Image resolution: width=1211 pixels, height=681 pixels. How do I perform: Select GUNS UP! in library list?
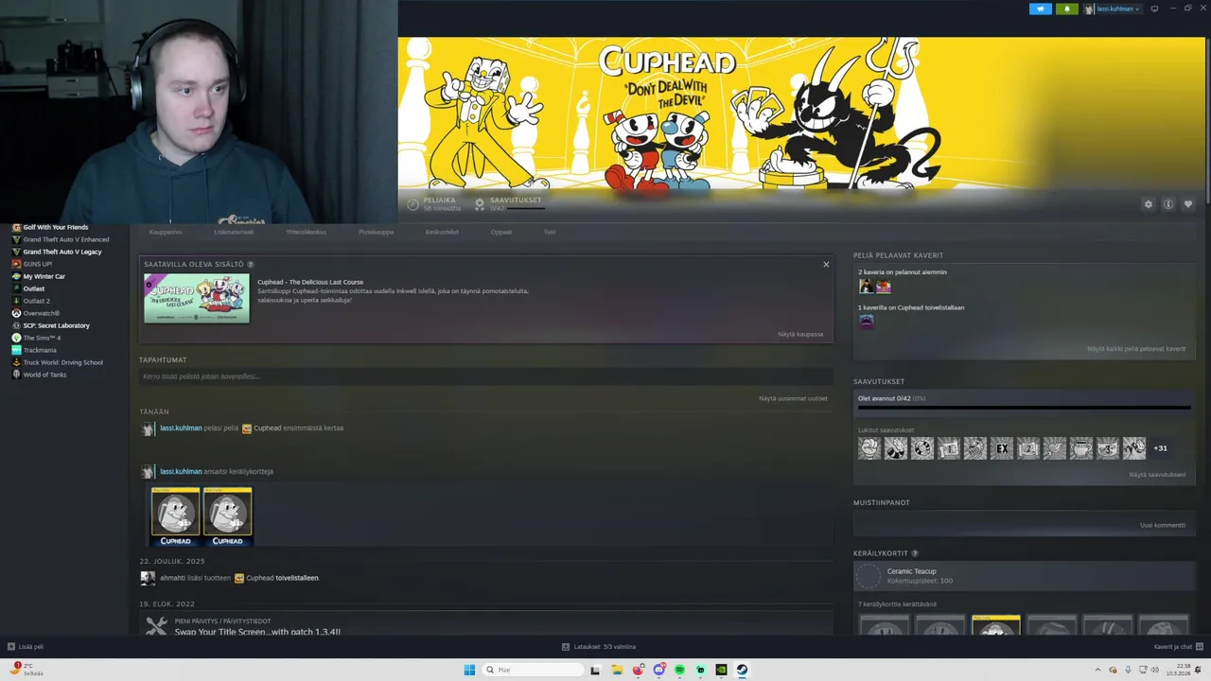pos(31,264)
